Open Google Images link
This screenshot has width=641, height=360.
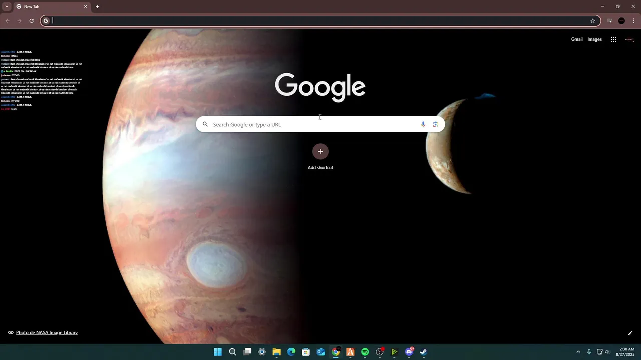pyautogui.click(x=594, y=39)
